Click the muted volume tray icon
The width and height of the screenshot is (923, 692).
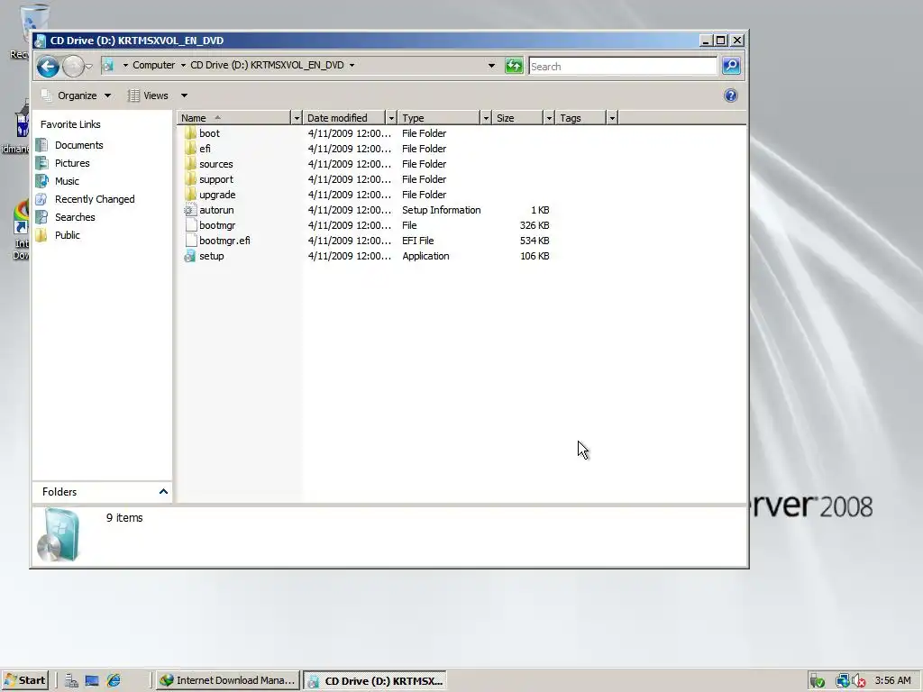click(x=859, y=681)
